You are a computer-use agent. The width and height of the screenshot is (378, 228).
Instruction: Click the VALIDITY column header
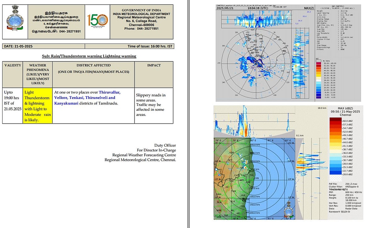pyautogui.click(x=12, y=65)
